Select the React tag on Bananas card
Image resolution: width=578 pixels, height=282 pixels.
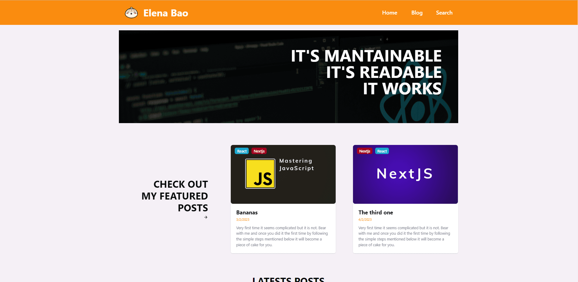pos(242,151)
